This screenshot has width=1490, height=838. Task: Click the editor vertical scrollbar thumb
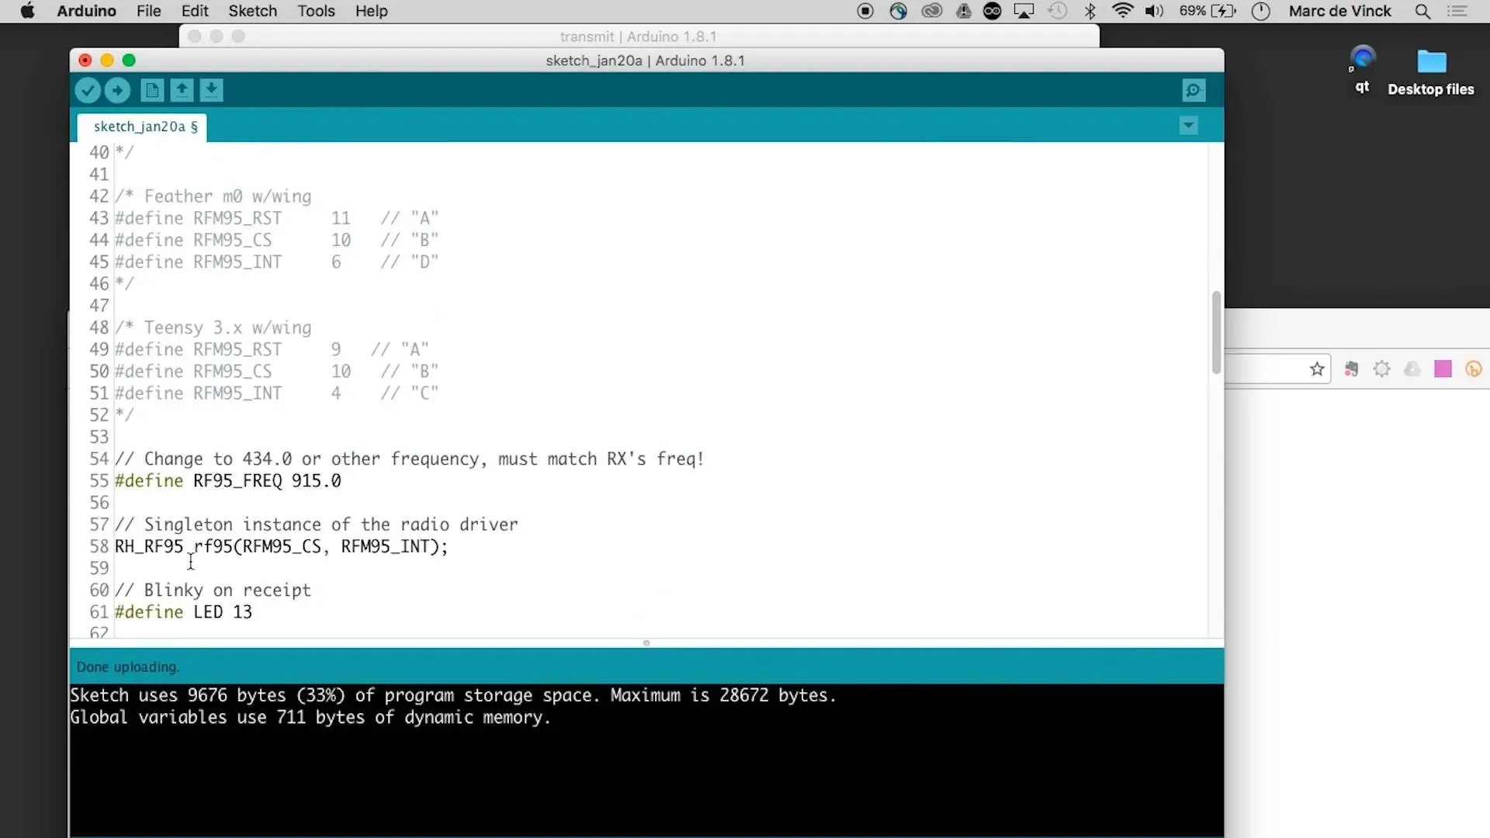(1216, 332)
